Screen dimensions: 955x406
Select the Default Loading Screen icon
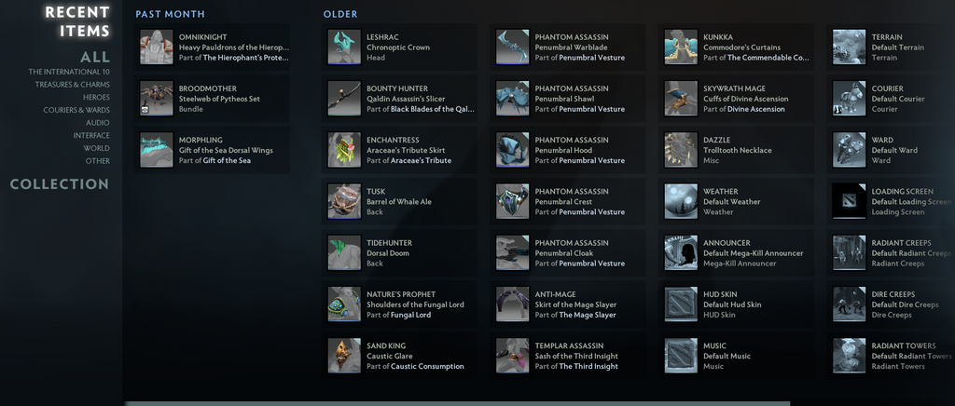[x=849, y=201]
